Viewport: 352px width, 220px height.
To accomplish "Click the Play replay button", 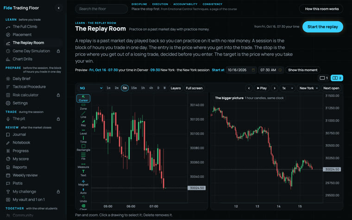I will (x=262, y=88).
